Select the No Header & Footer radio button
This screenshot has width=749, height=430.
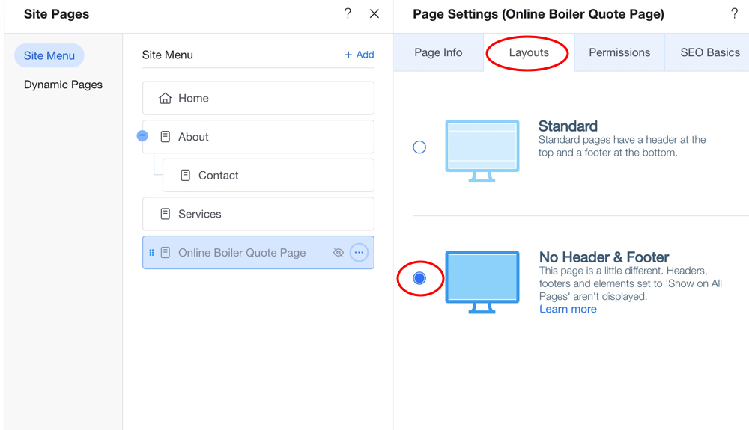click(419, 278)
